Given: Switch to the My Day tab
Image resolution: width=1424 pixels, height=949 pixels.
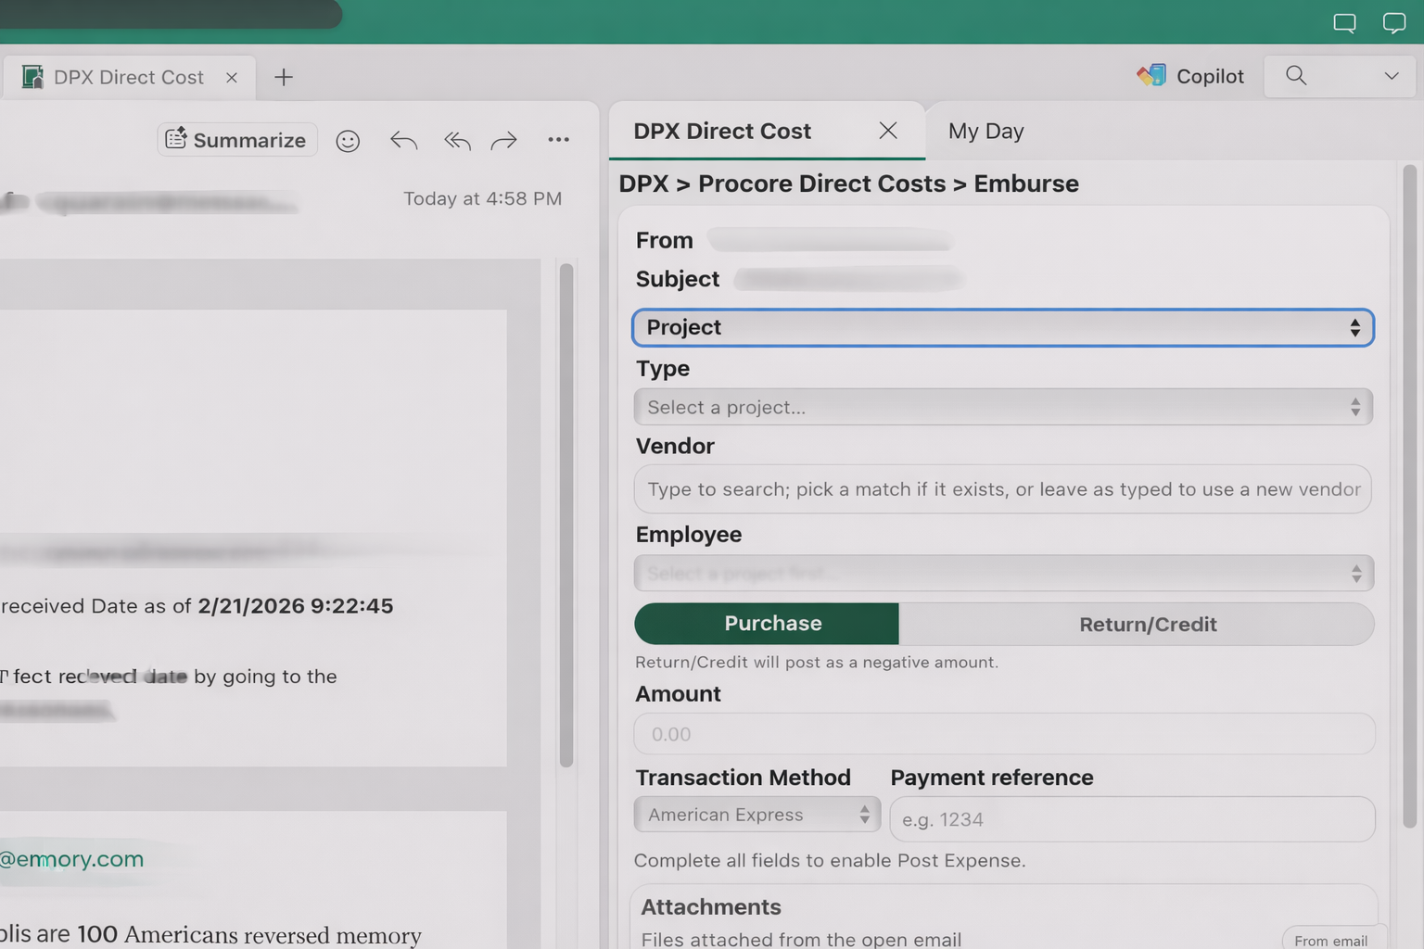Looking at the screenshot, I should point(985,131).
